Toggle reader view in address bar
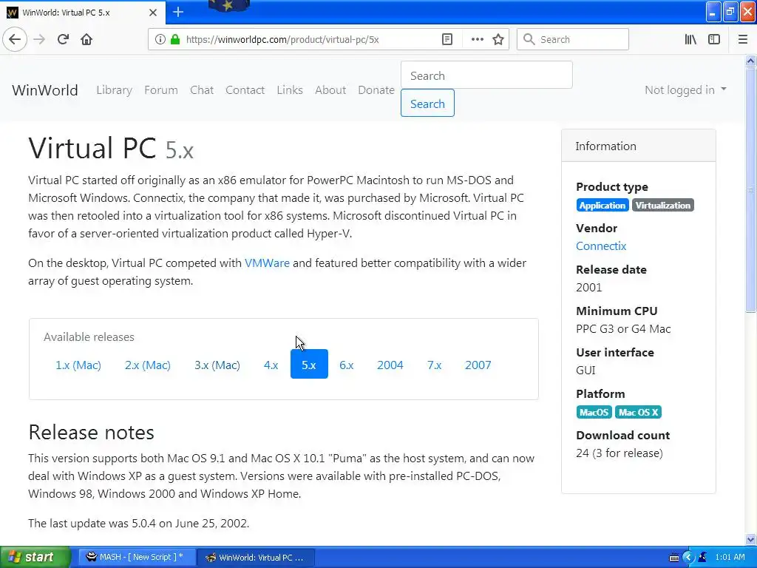 click(x=447, y=39)
